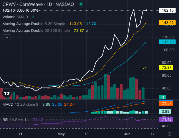Click the CRWV CoreWeave symbol title
The image size is (179, 138).
pyautogui.click(x=38, y=5)
